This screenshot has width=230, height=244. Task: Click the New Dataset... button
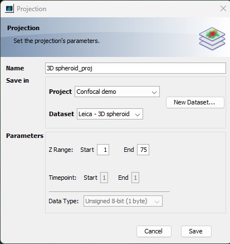coord(195,102)
